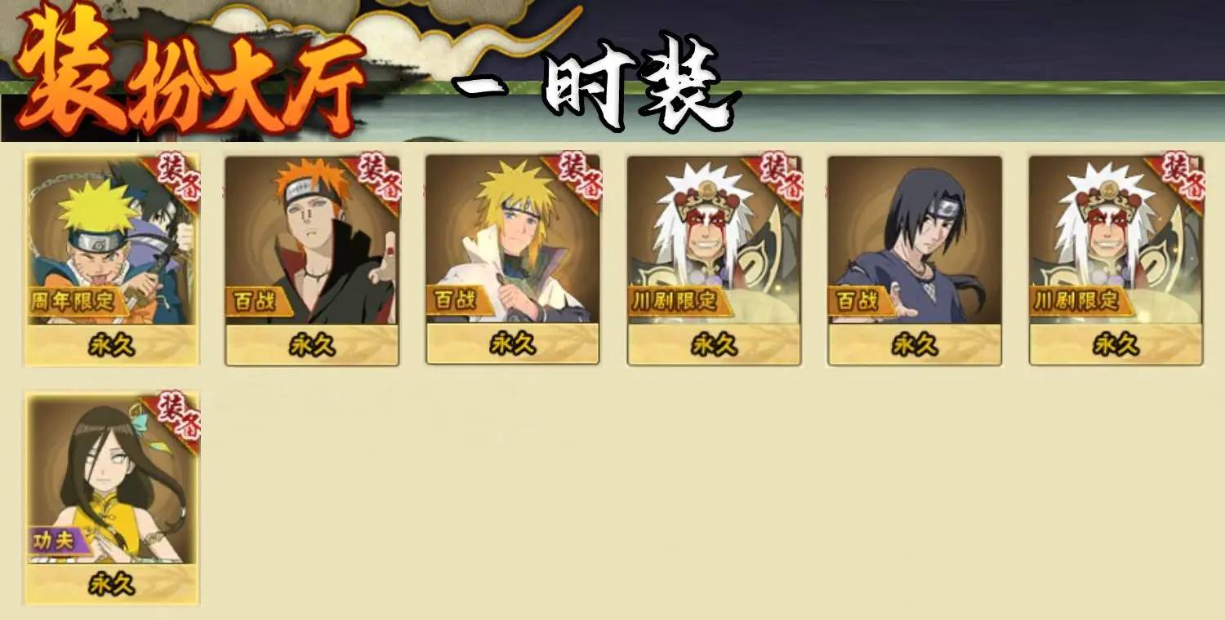Tap the 装备 ribbon on the 功夫 card
The width and height of the screenshot is (1225, 620).
[x=173, y=418]
